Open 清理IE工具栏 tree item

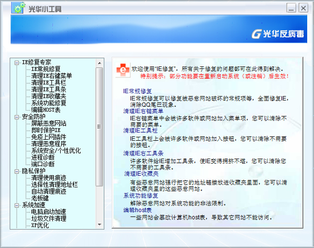coord(49,83)
